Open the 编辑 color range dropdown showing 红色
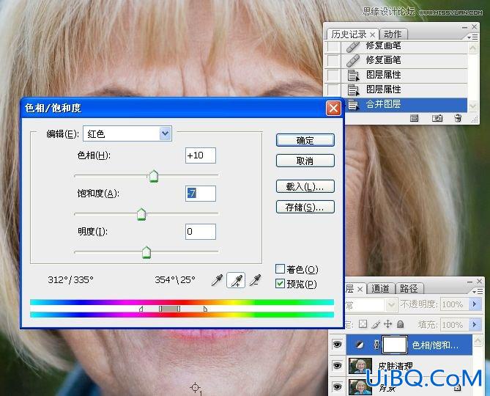 (166, 133)
